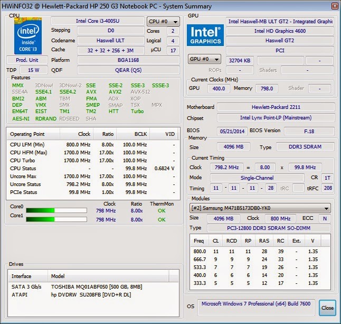This screenshot has width=341, height=324.
Task: Click the BCLK column header
Action: (133, 134)
